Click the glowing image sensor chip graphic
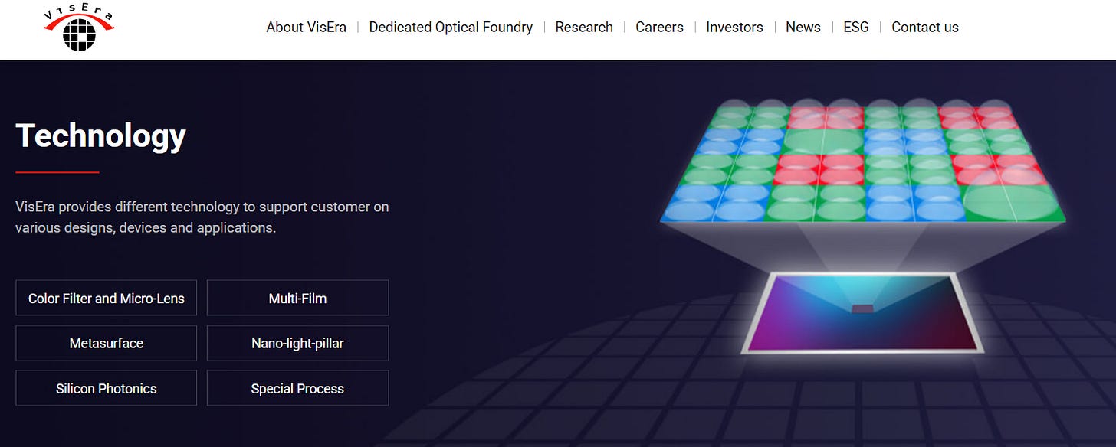 click(x=862, y=313)
